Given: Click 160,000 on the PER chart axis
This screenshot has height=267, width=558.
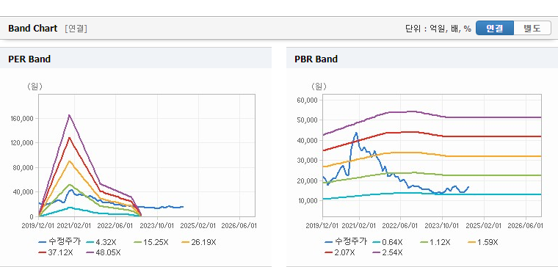Looking at the screenshot, I should tap(23, 118).
